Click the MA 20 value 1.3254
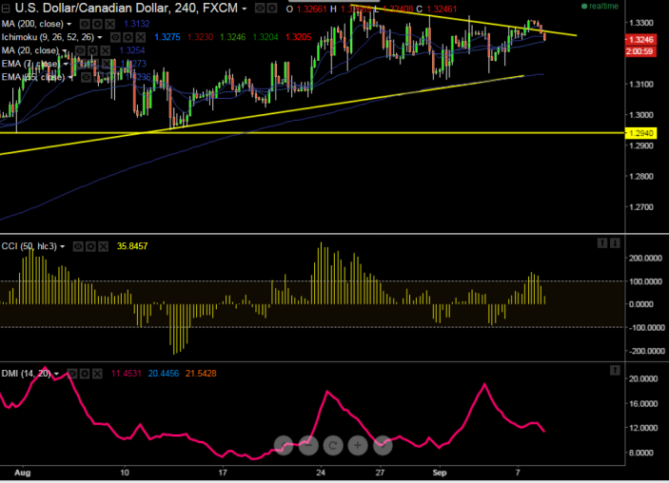Screen dimensions: 669x483 tap(132, 50)
